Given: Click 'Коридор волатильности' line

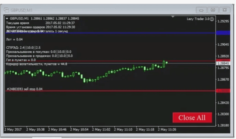Looking at the screenshot, I should point(37,64).
